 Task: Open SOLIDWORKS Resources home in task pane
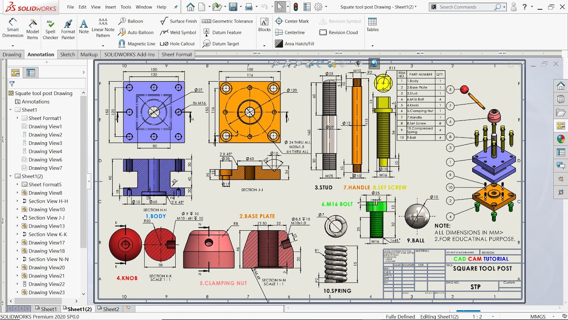click(x=561, y=86)
